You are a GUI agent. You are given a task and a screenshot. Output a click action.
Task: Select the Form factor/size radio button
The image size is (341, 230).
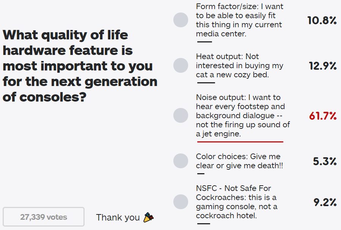(181, 20)
